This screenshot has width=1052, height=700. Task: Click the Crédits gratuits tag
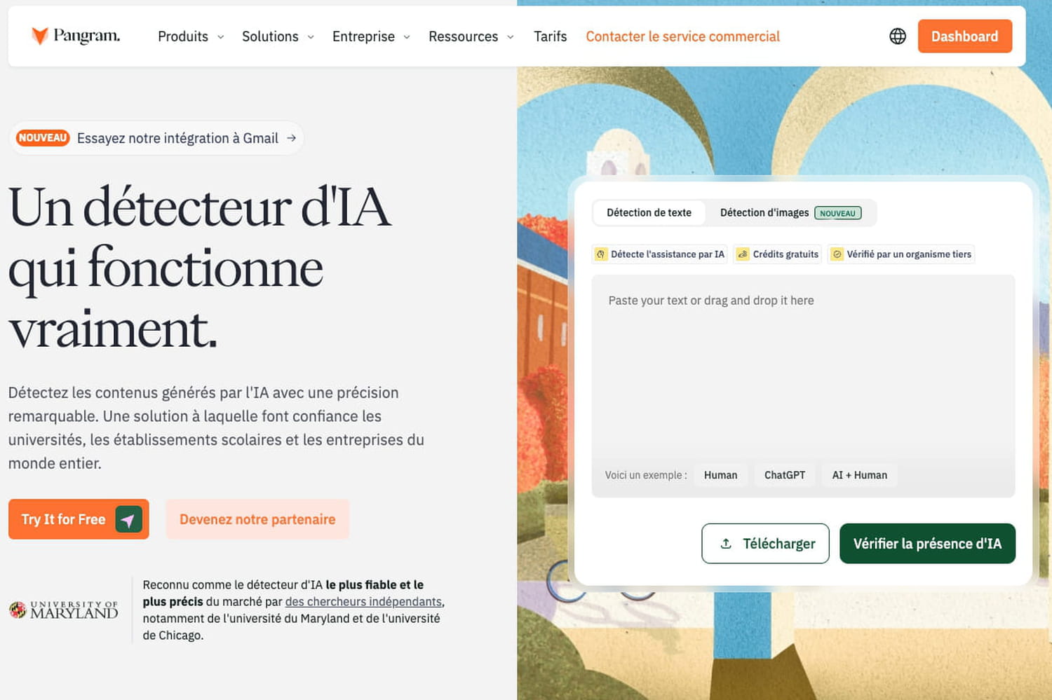point(778,254)
